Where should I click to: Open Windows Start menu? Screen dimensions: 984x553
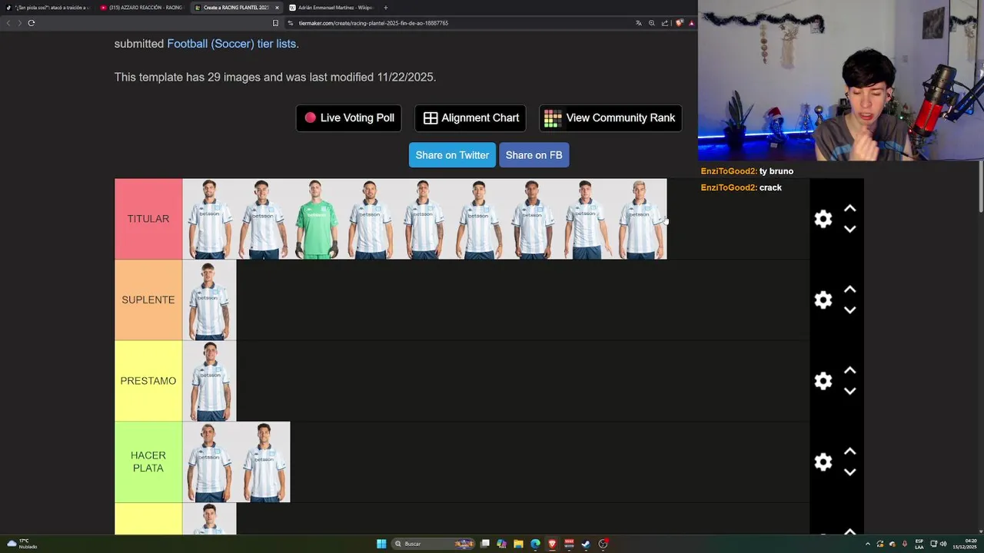(381, 544)
